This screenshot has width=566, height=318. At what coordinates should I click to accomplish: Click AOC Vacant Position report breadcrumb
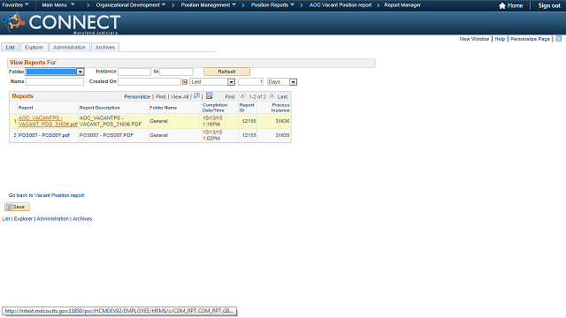click(340, 5)
